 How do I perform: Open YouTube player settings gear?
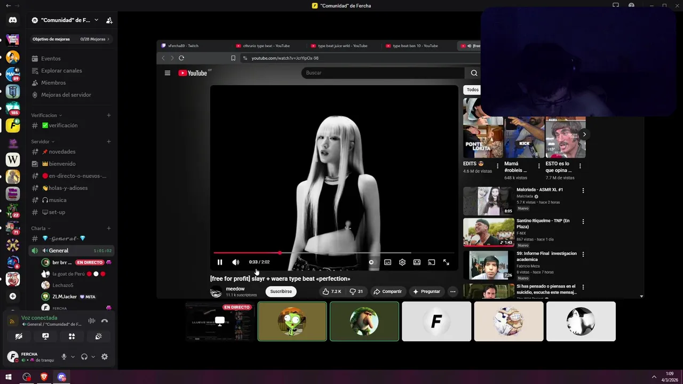402,262
